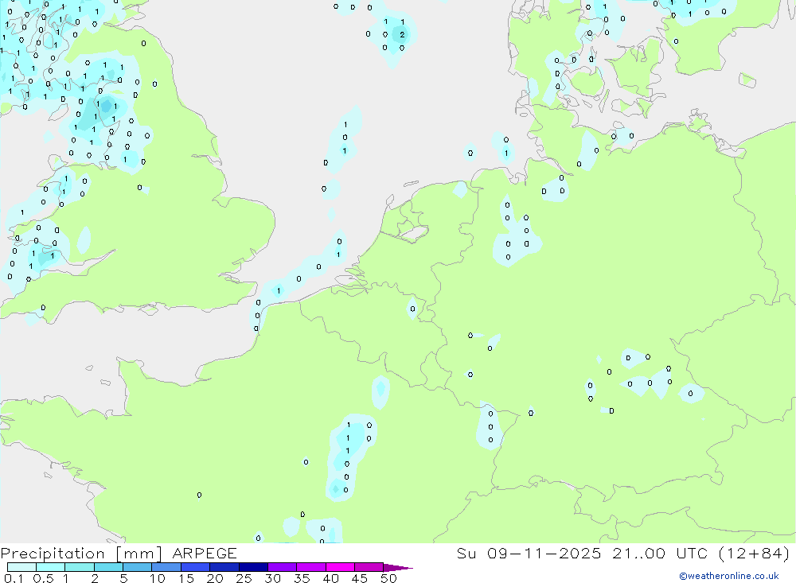
Task: Click the 20–25 mm dark blue swatch
Action: pyautogui.click(x=224, y=567)
